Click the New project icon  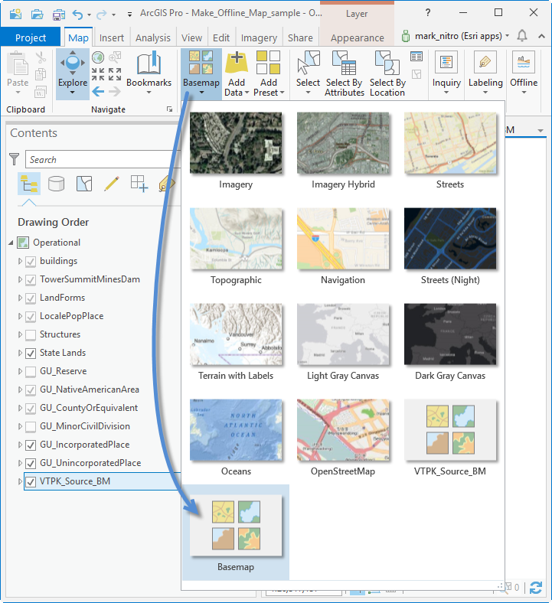(x=15, y=15)
